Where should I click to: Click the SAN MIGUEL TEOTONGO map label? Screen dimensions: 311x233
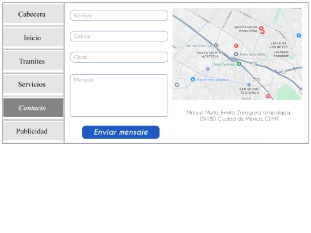[x=249, y=91]
